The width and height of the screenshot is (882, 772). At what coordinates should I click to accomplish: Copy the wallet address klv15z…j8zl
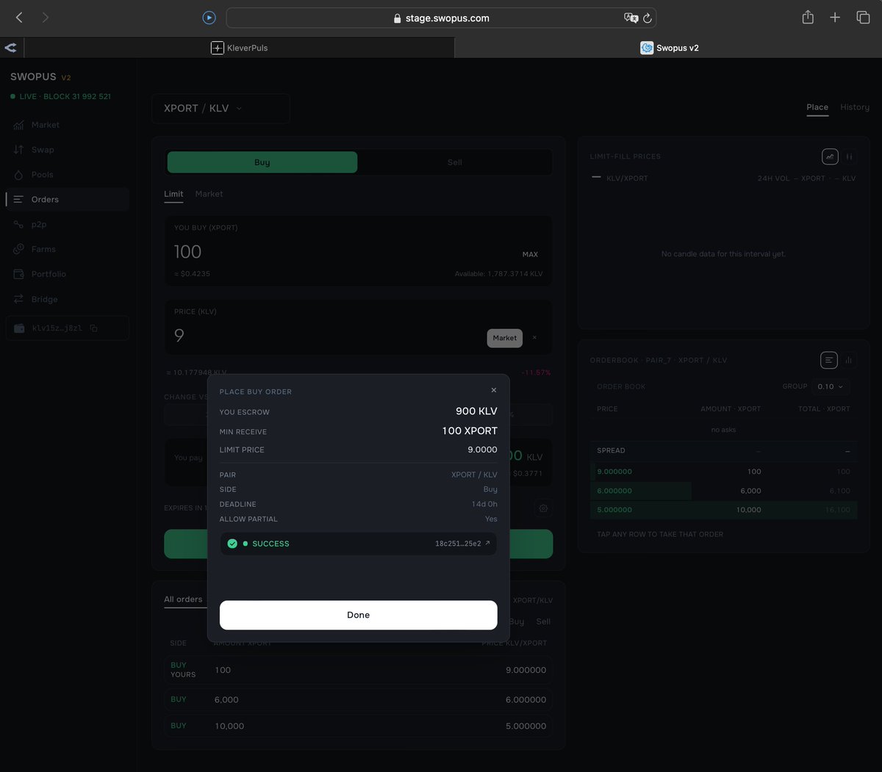pyautogui.click(x=94, y=328)
